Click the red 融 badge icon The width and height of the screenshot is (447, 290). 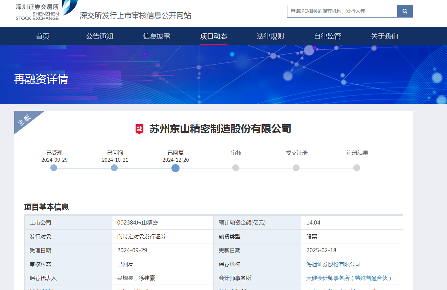point(139,129)
